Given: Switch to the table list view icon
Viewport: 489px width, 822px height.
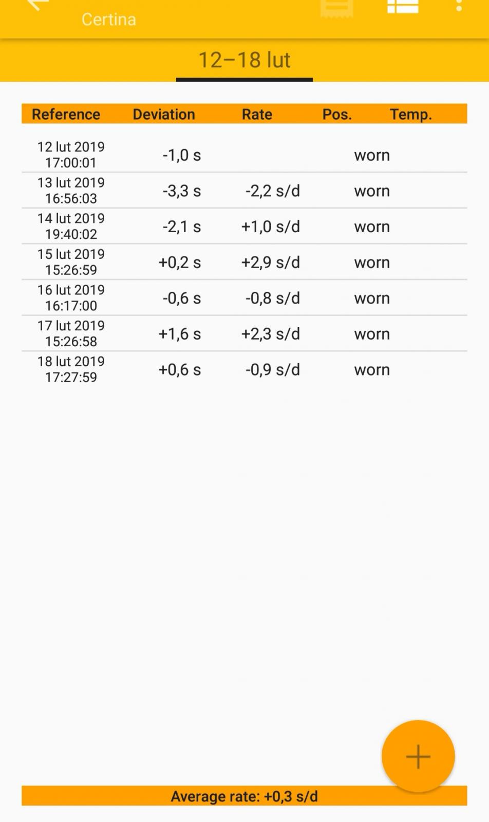Looking at the screenshot, I should pos(403,6).
